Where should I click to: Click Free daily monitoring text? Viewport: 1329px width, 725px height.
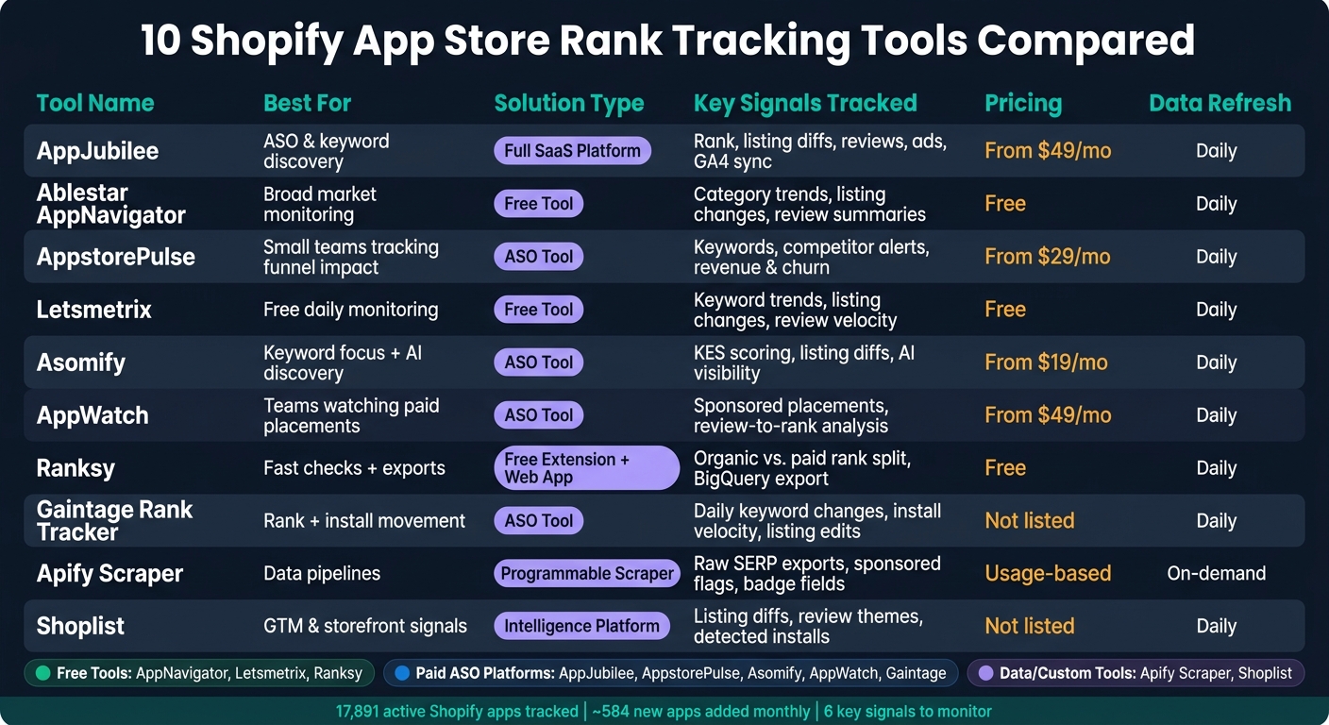[350, 310]
